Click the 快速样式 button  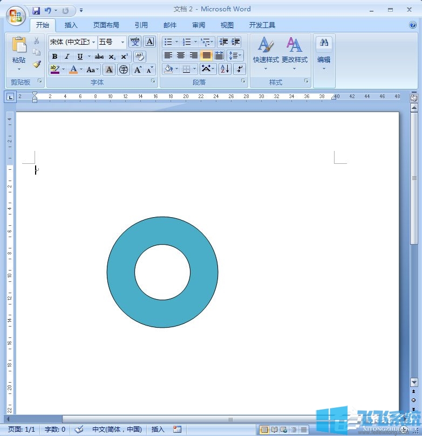click(x=266, y=52)
